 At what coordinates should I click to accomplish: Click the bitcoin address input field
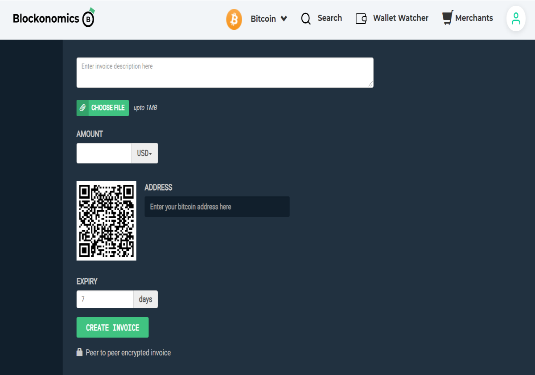pyautogui.click(x=217, y=207)
